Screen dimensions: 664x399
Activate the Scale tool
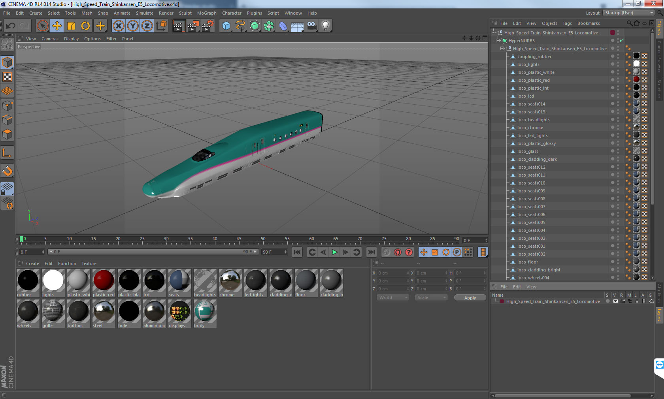point(71,26)
